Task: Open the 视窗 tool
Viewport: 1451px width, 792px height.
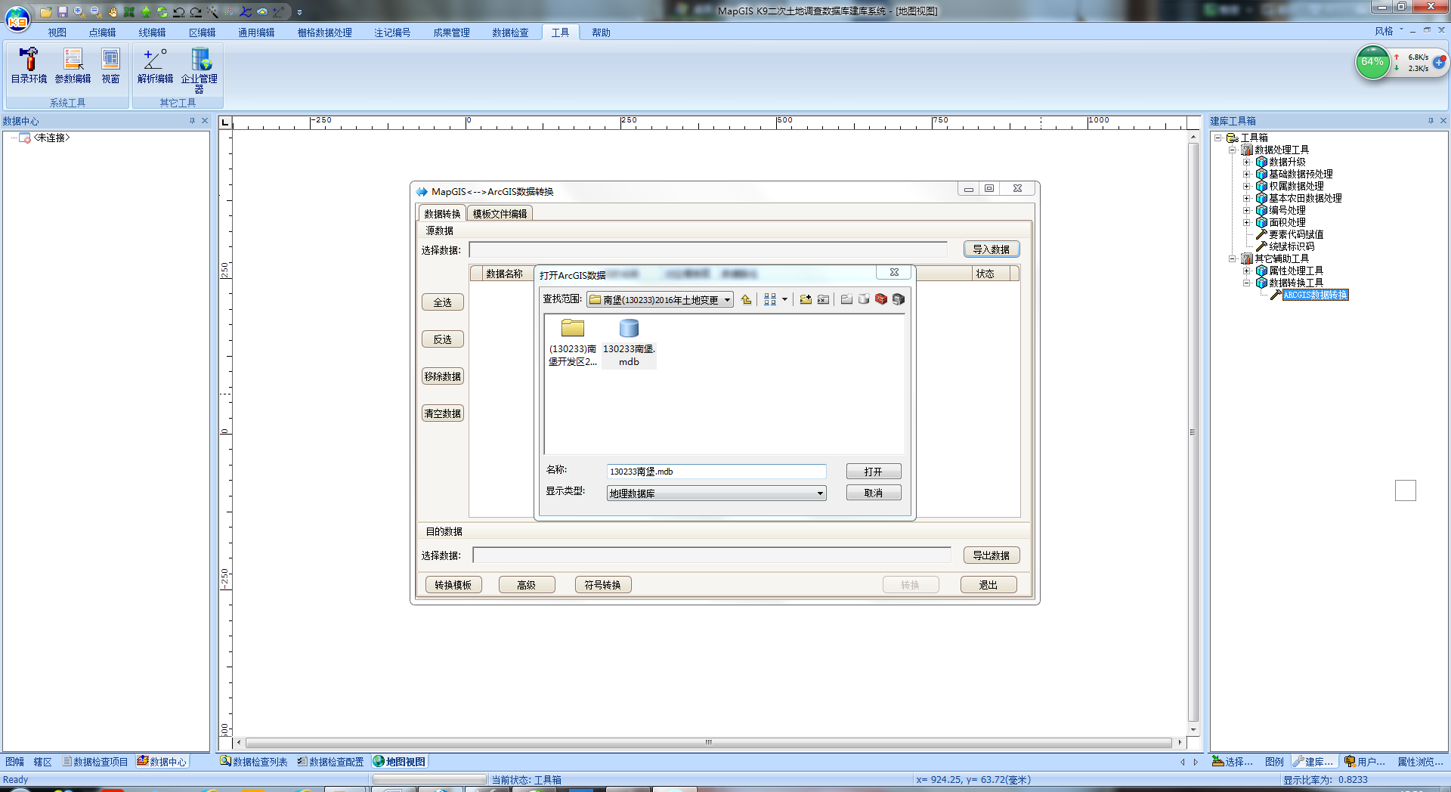Action: 111,66
